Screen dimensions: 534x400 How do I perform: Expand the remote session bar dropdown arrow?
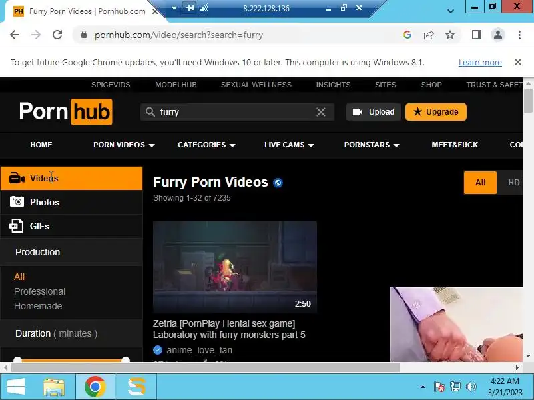tap(174, 8)
